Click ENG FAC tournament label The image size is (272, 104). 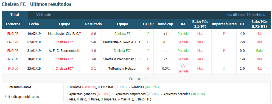tap(13, 59)
